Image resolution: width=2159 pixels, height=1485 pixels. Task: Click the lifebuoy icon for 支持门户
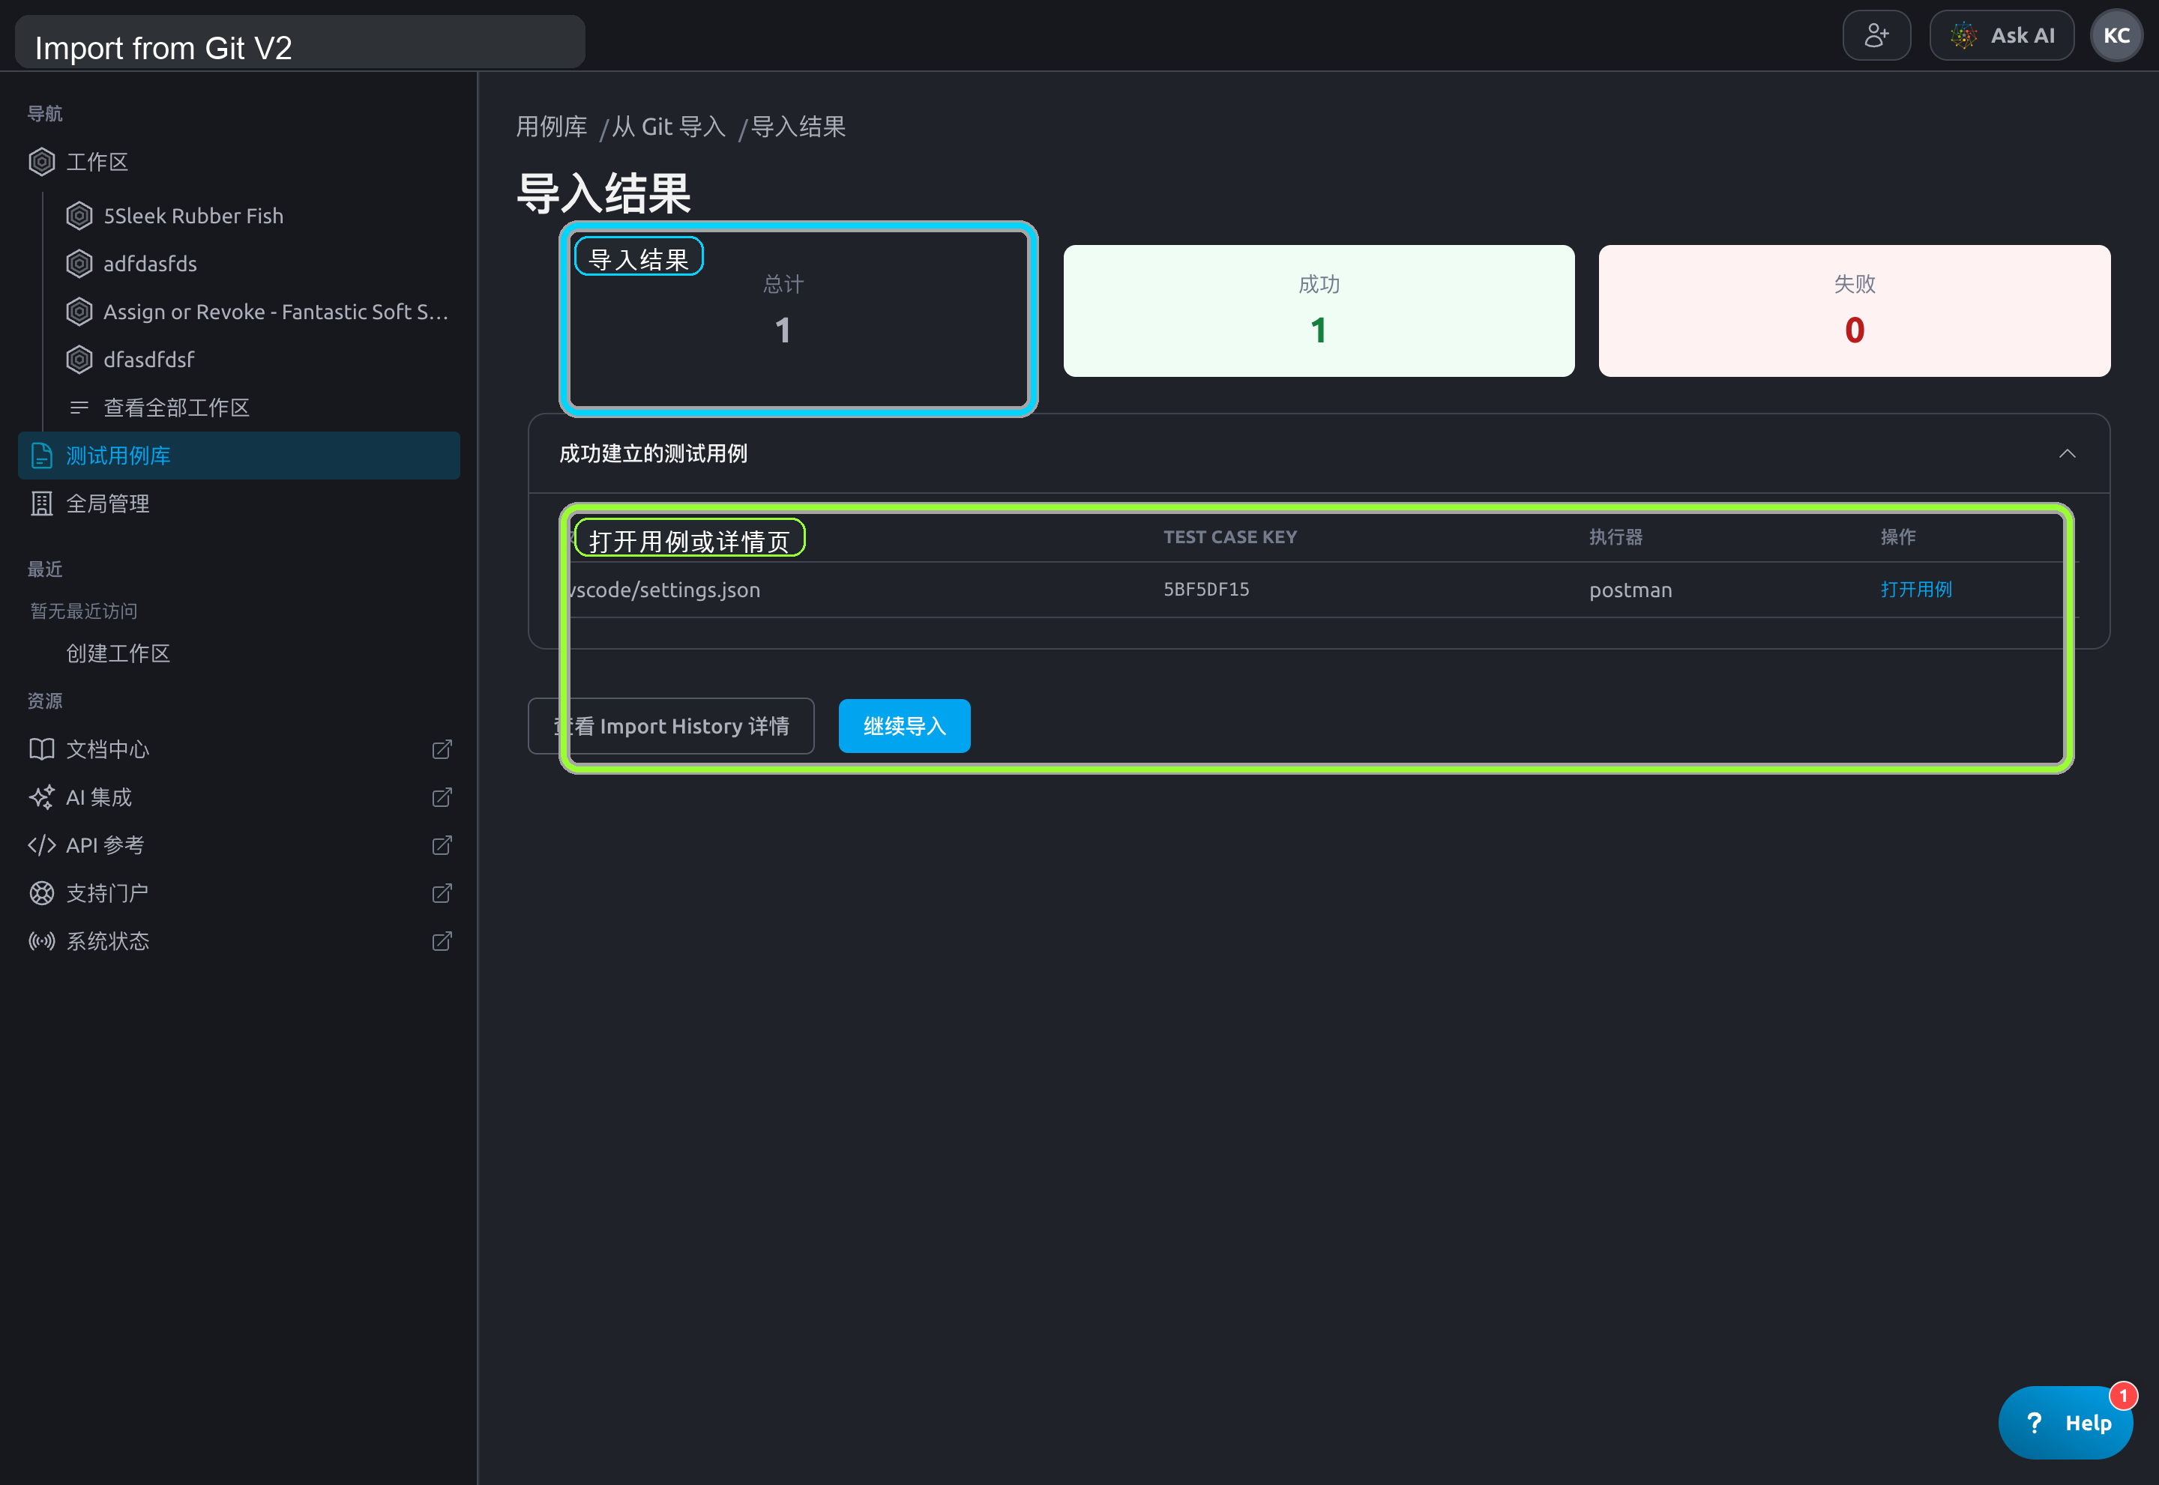coord(42,893)
